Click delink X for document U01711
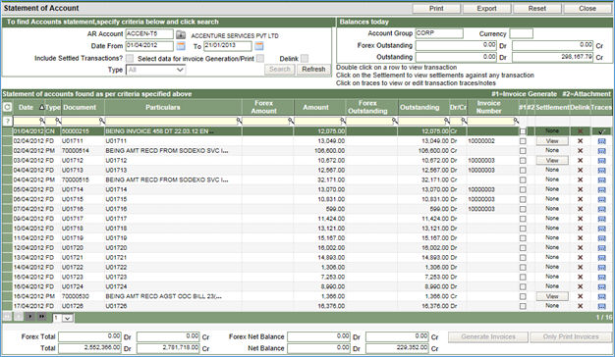 click(x=580, y=141)
